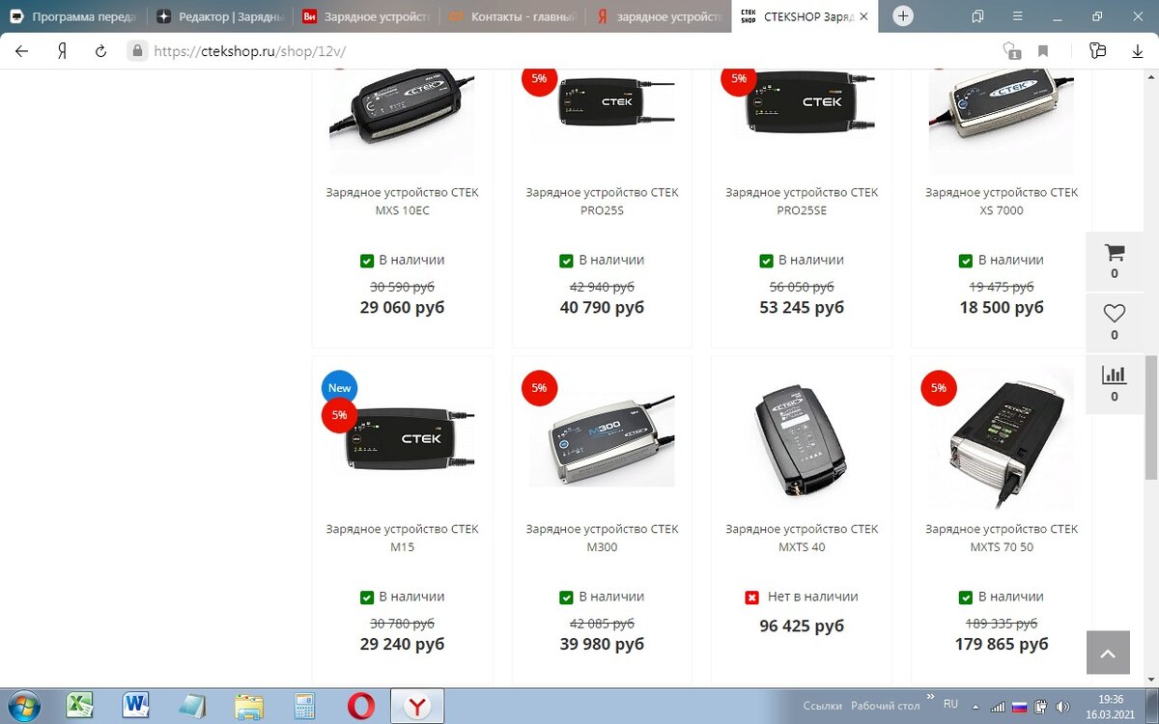Switch to Yandex Browser taskbar icon

click(x=417, y=706)
